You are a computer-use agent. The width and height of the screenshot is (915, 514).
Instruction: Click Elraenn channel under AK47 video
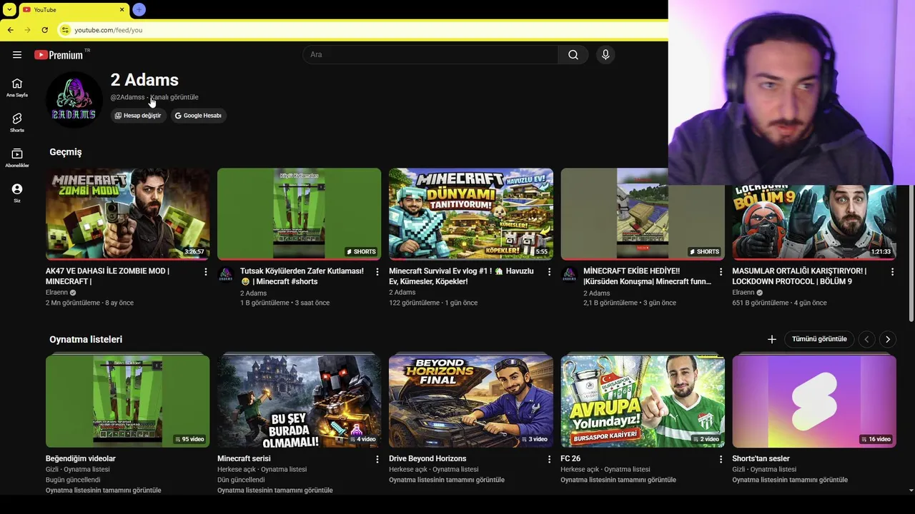[56, 293]
